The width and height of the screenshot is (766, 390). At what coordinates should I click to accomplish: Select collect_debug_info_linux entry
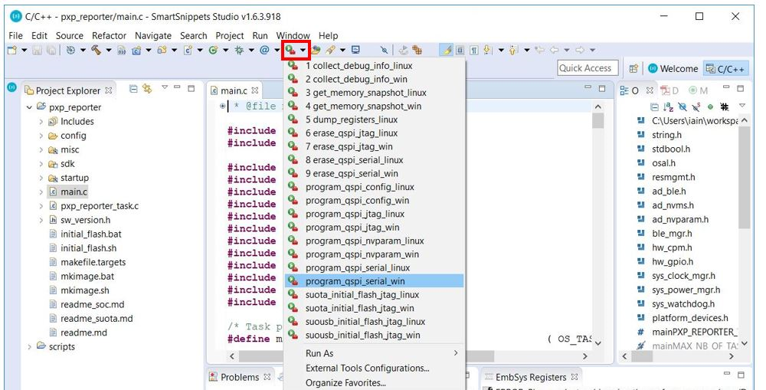click(x=375, y=65)
